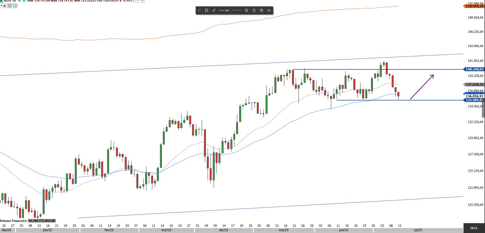The height and width of the screenshot is (233, 485).
Task: Click price scale value 125.224,64
Action: (x=475, y=171)
